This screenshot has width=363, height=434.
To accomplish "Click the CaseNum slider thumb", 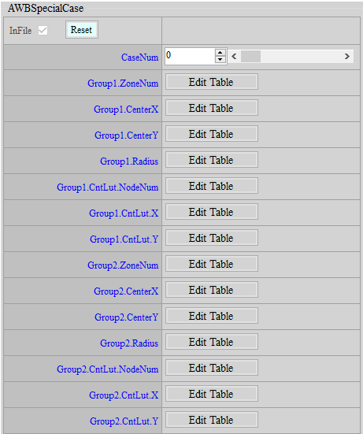I will [250, 57].
